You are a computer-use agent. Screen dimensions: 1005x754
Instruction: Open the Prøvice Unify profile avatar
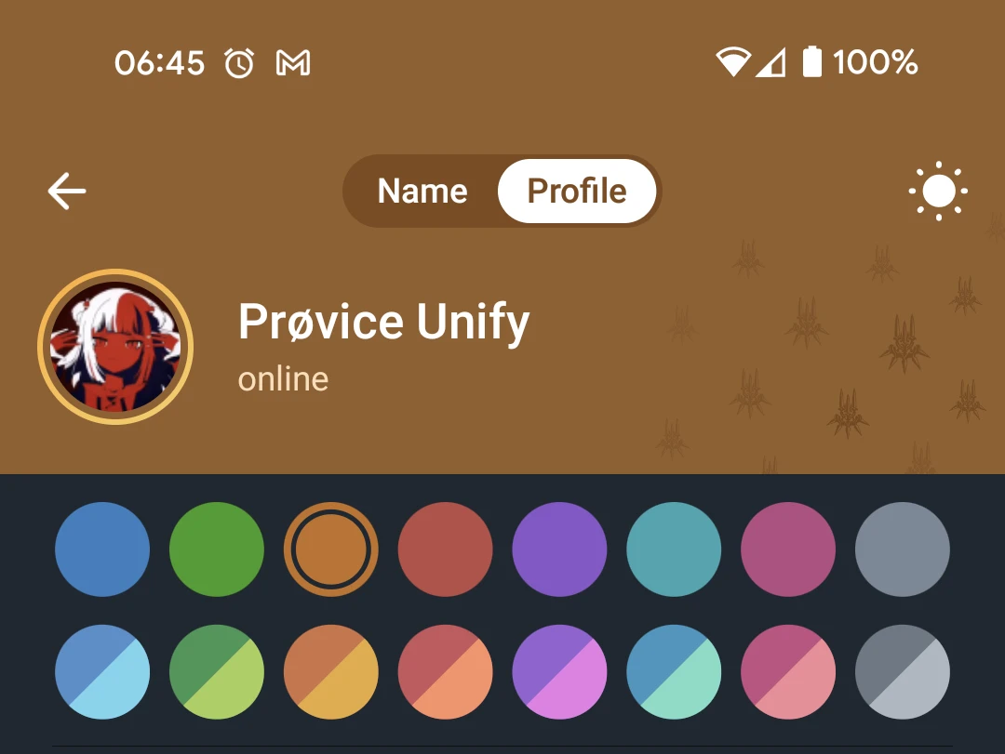(115, 347)
